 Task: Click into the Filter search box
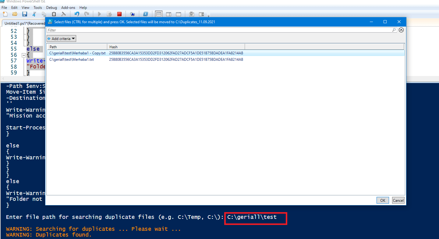pos(213,30)
